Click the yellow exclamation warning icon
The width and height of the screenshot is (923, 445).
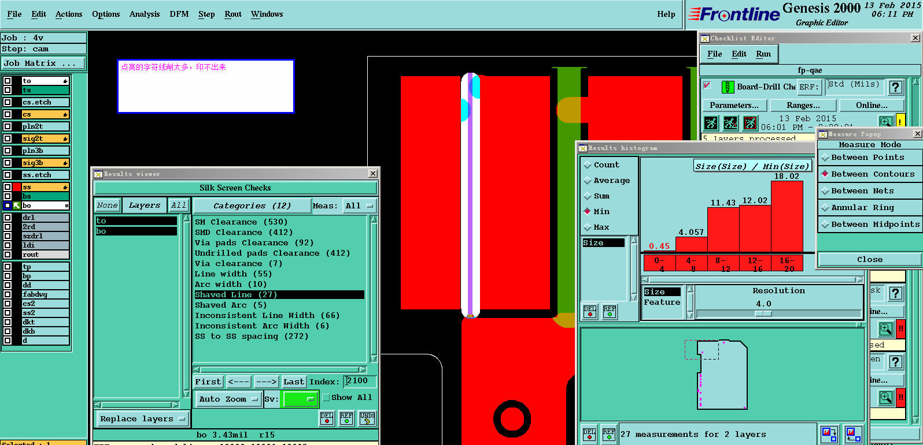click(900, 122)
